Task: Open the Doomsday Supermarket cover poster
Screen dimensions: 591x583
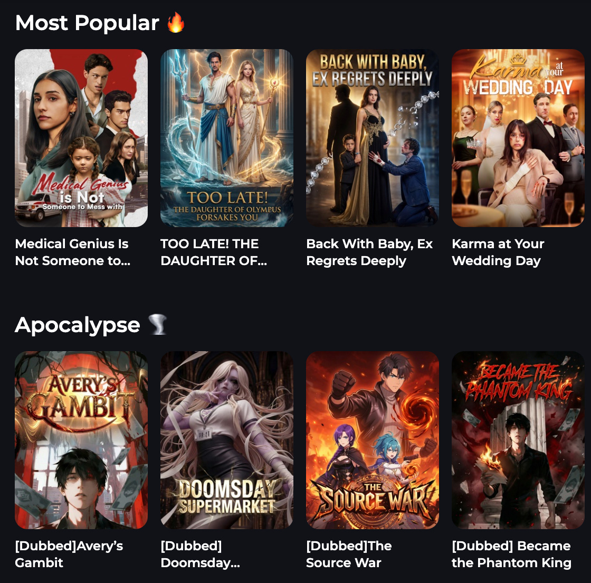Action: (x=227, y=440)
